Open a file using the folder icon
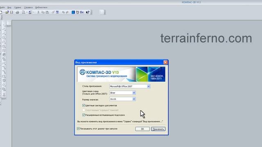This screenshot has width=262, height=147. 7,12
